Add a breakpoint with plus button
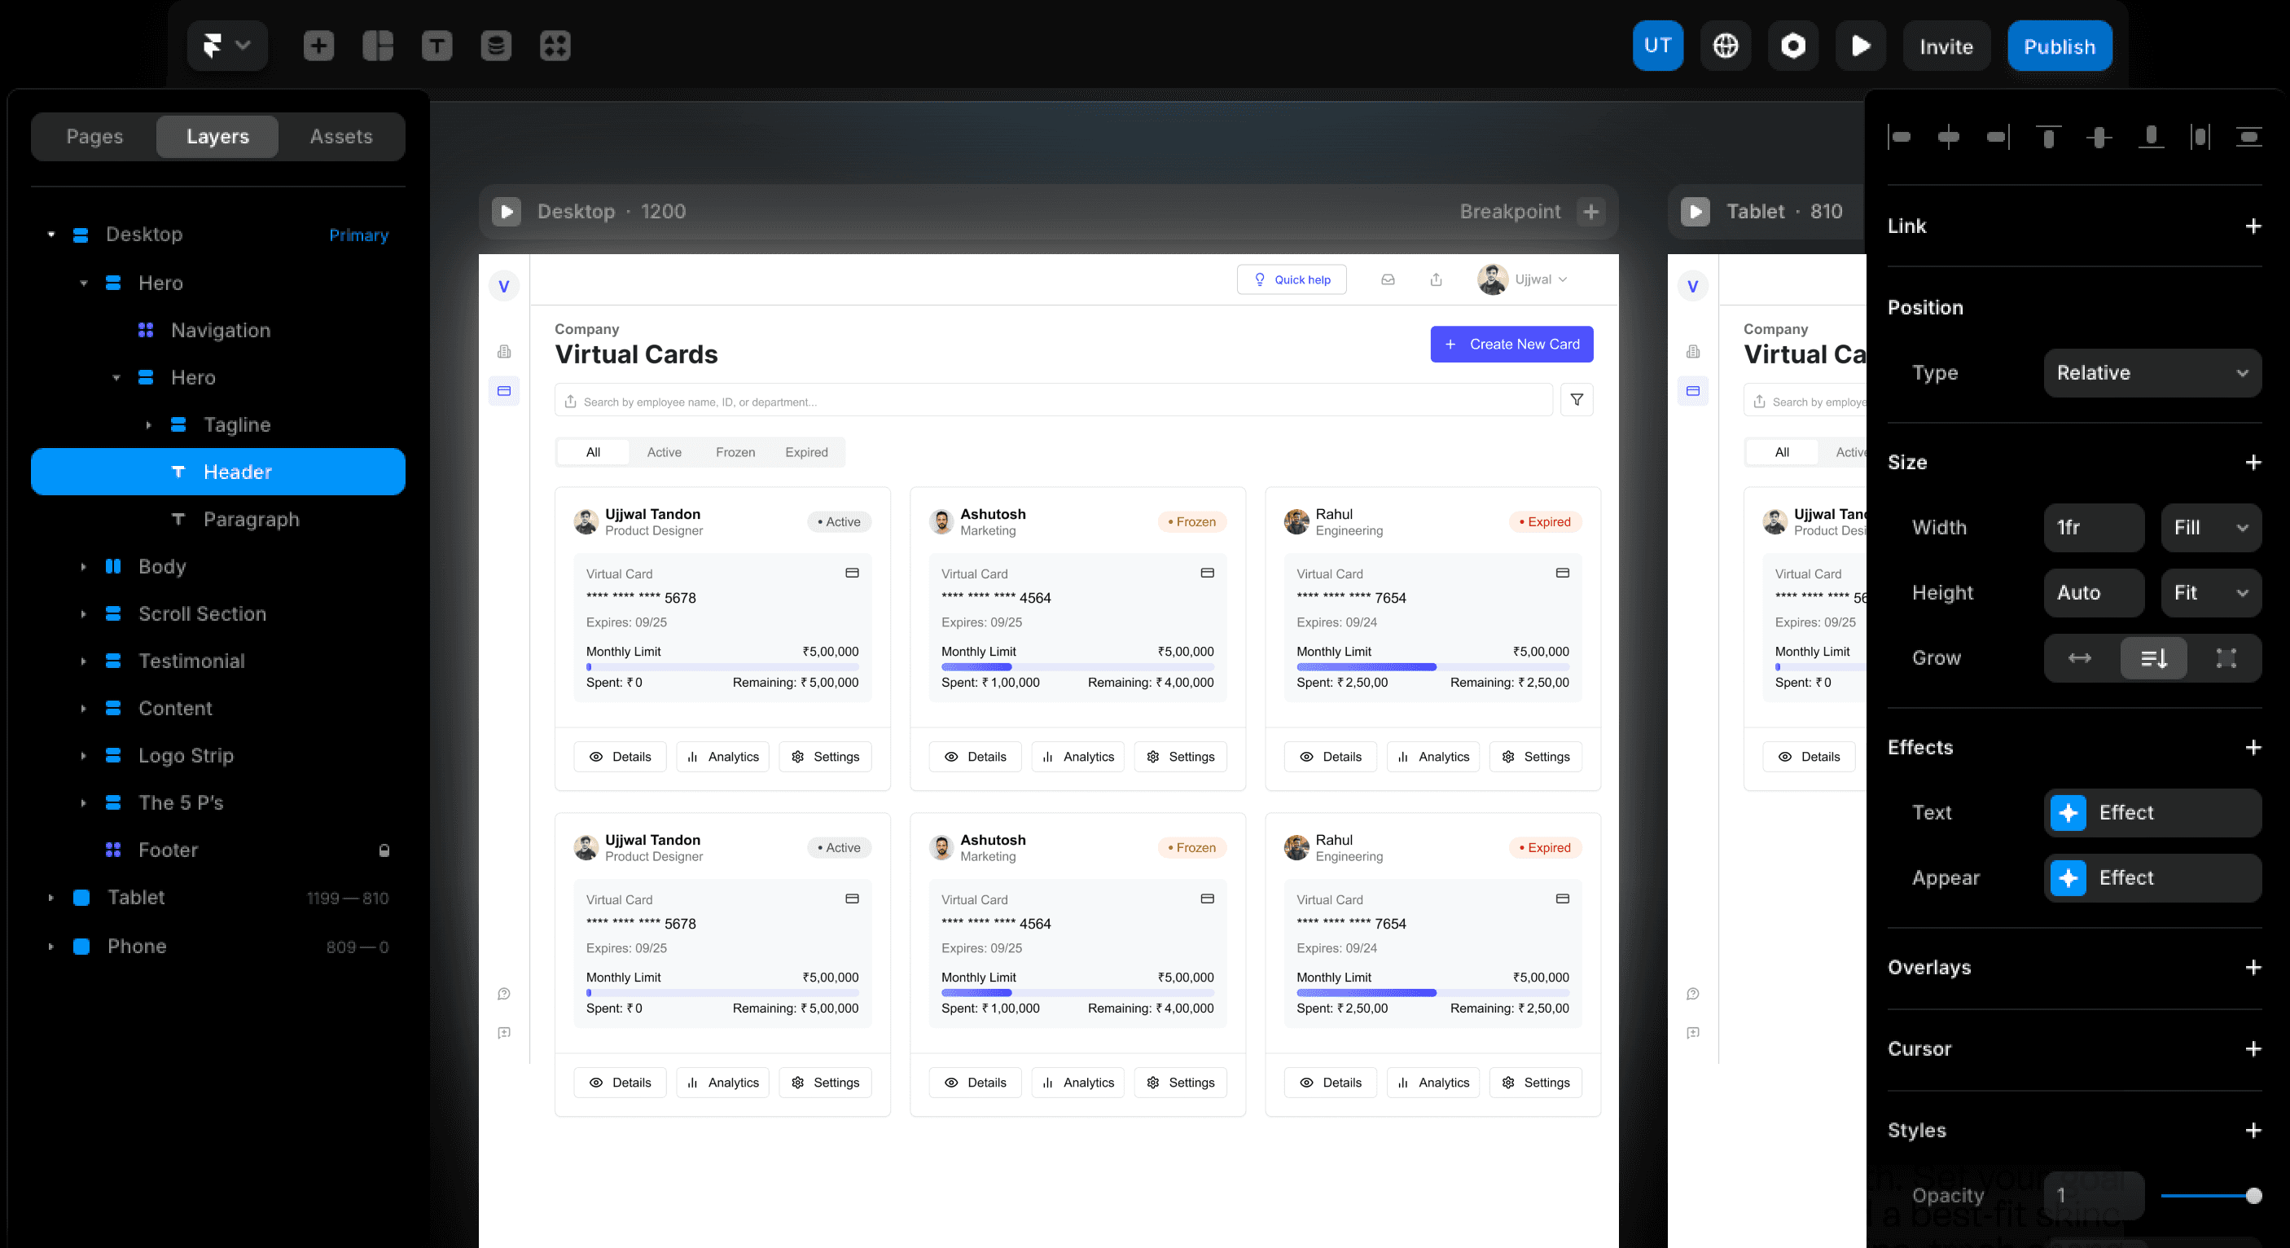 [1591, 212]
